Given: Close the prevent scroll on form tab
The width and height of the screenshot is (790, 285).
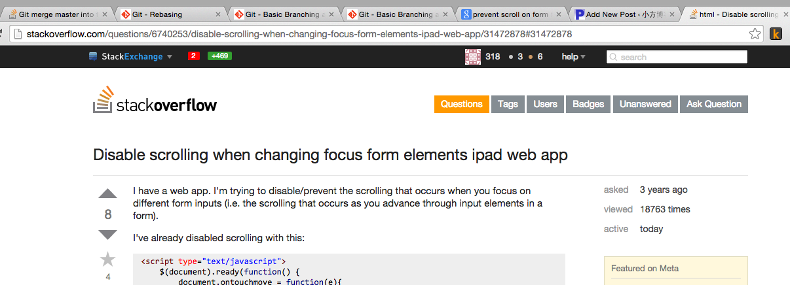Looking at the screenshot, I should click(559, 14).
